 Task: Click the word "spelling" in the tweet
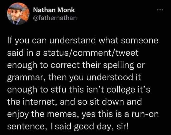tap(118, 65)
